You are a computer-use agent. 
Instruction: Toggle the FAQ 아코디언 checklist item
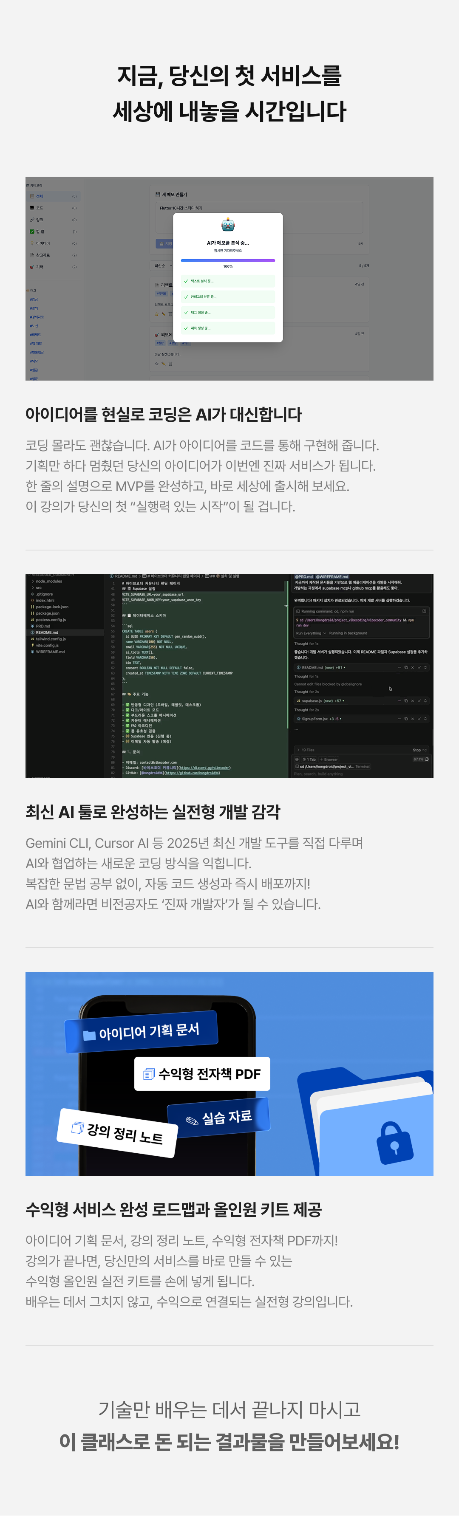click(x=127, y=726)
